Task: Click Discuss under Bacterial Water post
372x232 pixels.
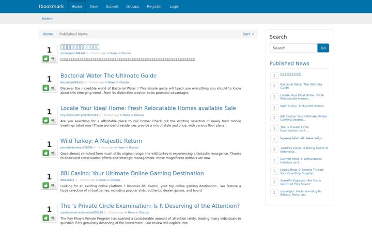Action: pos(124,82)
